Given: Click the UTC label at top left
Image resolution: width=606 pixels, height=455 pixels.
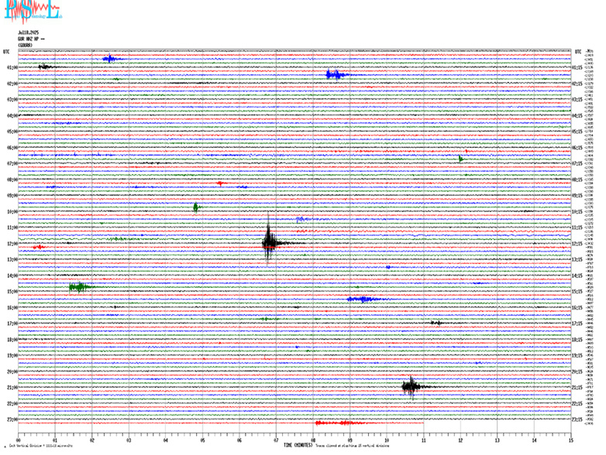Looking at the screenshot, I should point(7,51).
